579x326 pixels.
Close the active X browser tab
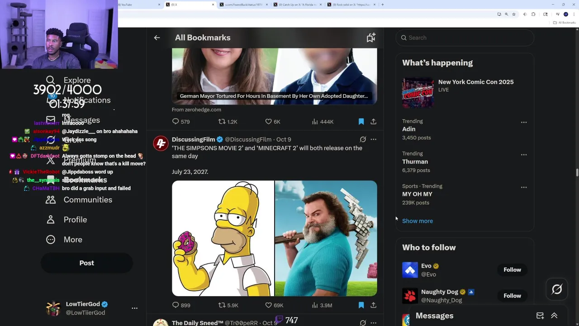pyautogui.click(x=213, y=5)
